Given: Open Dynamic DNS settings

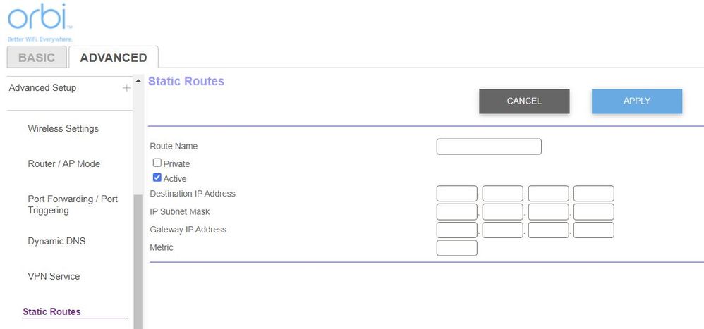Looking at the screenshot, I should (x=56, y=241).
